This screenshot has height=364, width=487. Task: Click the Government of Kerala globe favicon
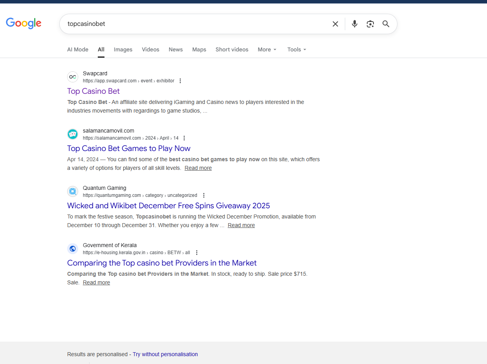(x=73, y=249)
